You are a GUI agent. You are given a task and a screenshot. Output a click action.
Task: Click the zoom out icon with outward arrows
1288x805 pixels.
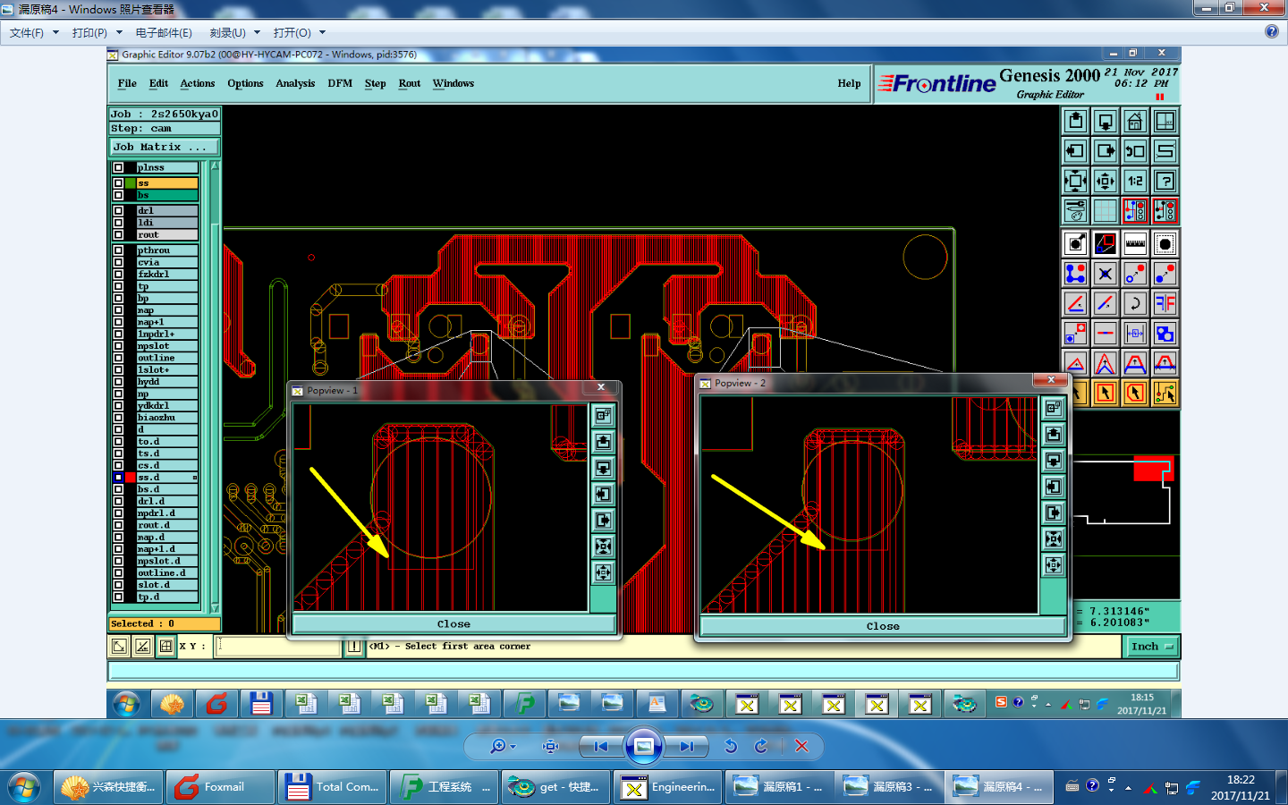pyautogui.click(x=1106, y=181)
